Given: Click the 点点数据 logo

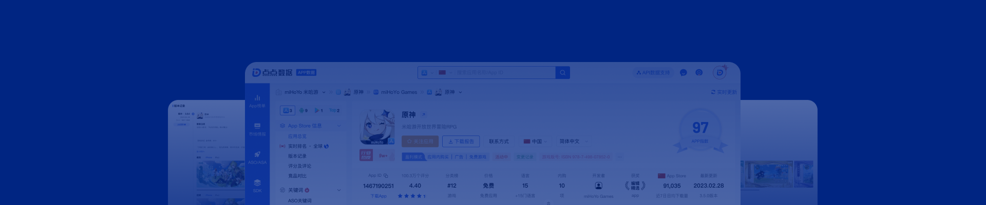Looking at the screenshot, I should 272,73.
